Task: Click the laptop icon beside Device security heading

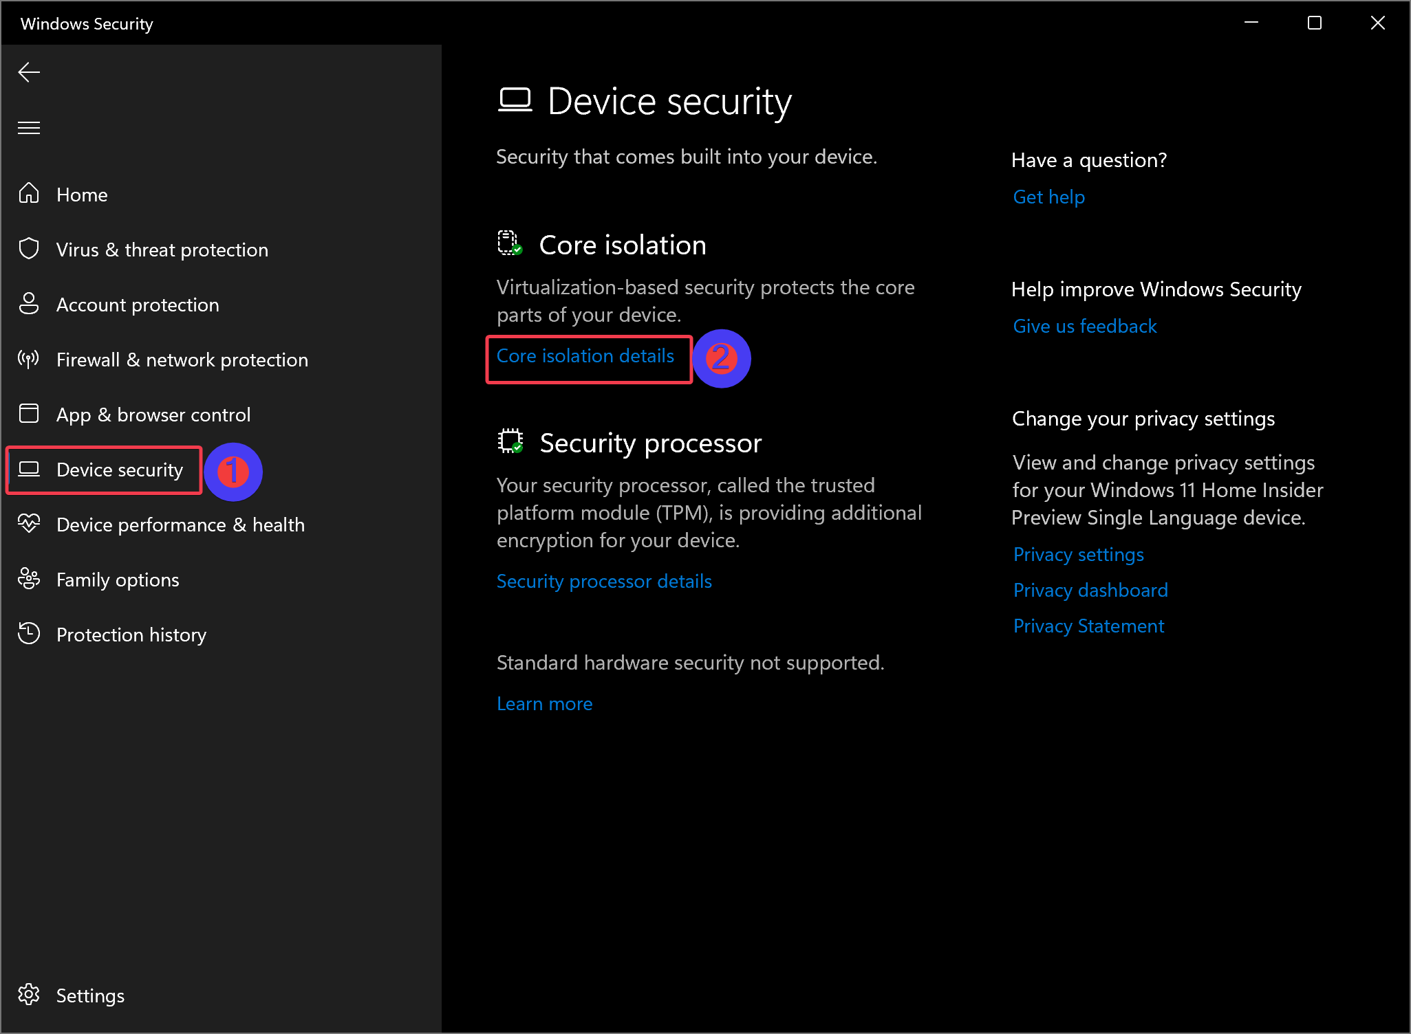Action: pyautogui.click(x=515, y=100)
